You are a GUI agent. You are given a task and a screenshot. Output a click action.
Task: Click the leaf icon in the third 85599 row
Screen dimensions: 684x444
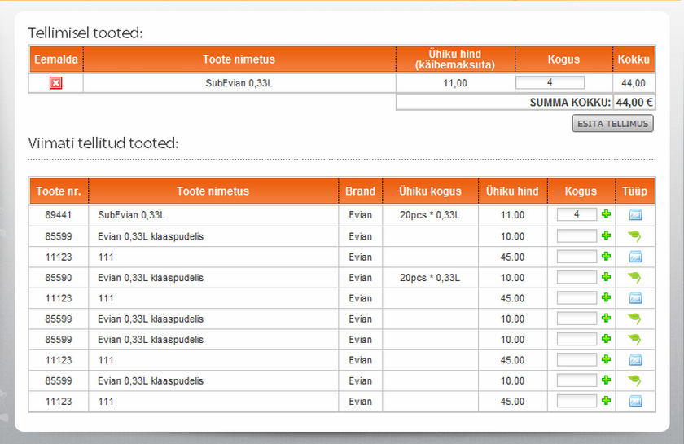634,339
